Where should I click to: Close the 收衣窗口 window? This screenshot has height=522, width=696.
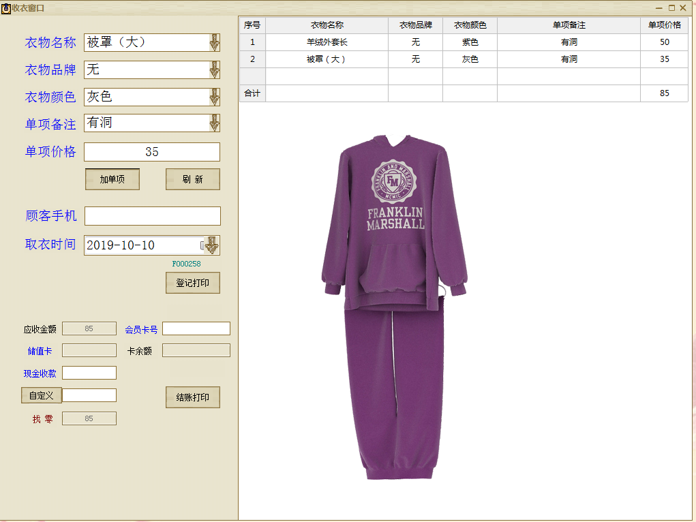coord(684,8)
